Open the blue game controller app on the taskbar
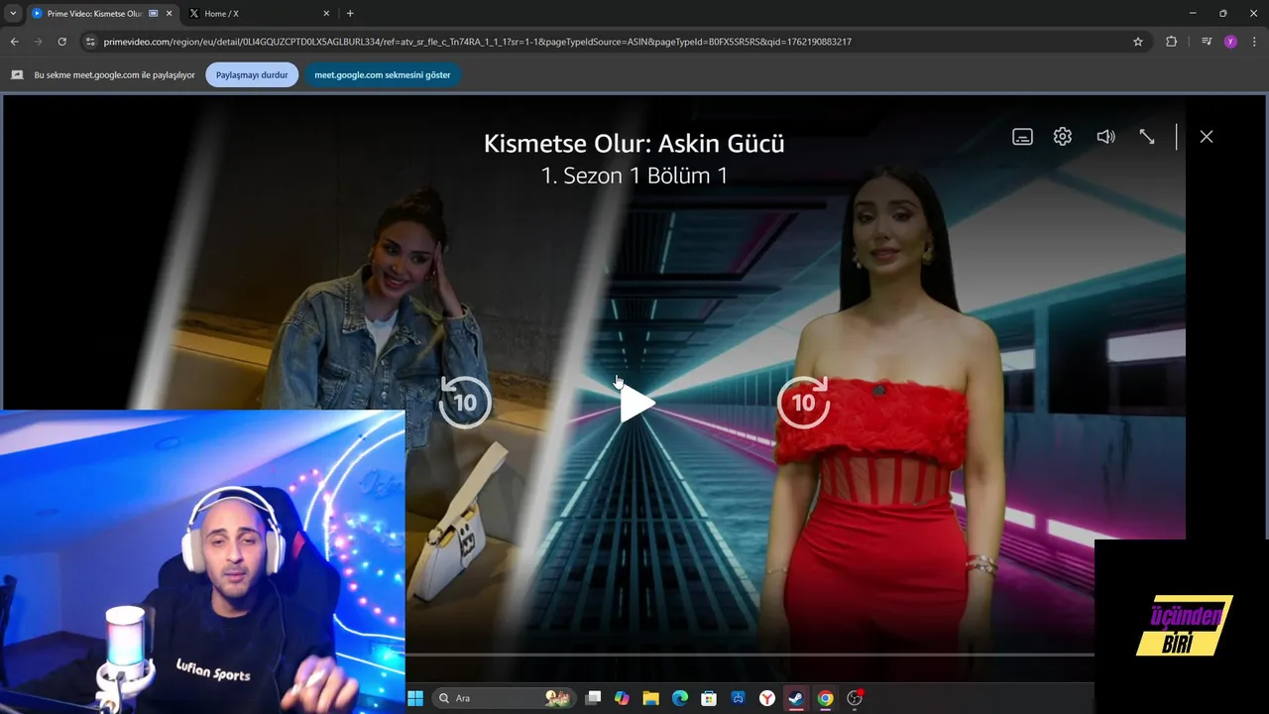Image resolution: width=1269 pixels, height=714 pixels. (x=739, y=698)
